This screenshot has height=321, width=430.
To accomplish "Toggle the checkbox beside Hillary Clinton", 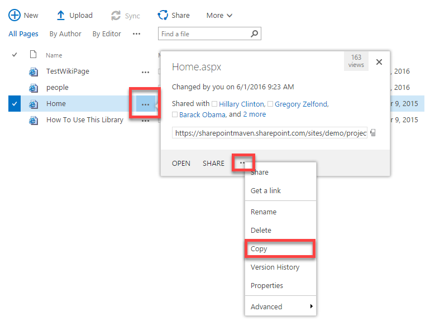I will 215,104.
